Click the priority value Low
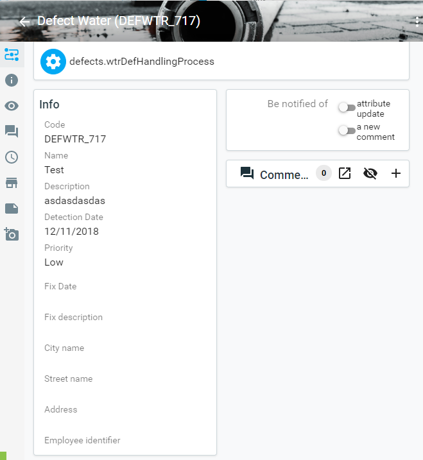This screenshot has height=460, width=423. (54, 262)
